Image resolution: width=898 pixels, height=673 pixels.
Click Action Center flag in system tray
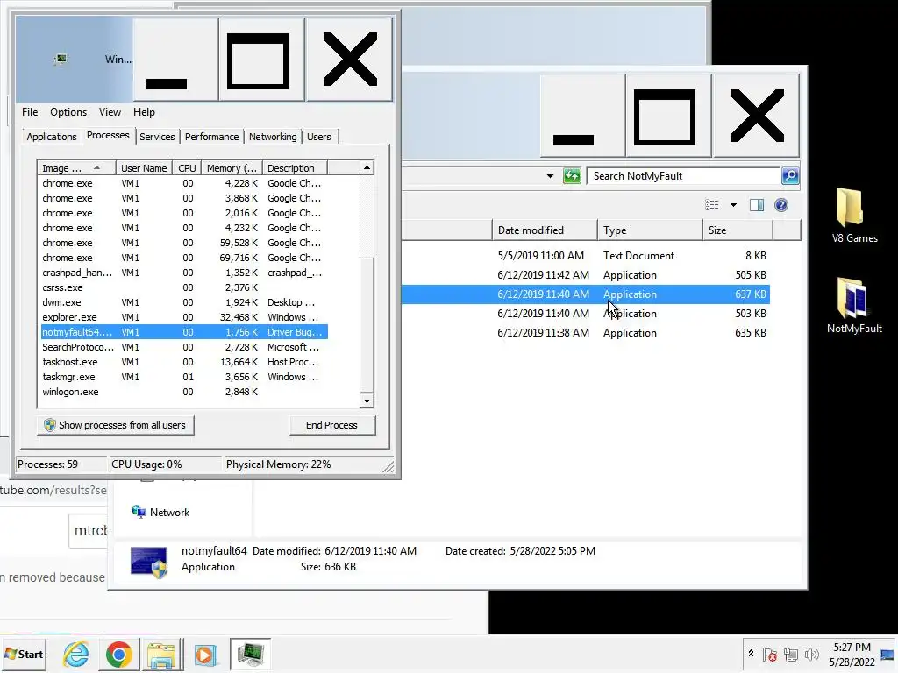tap(770, 654)
